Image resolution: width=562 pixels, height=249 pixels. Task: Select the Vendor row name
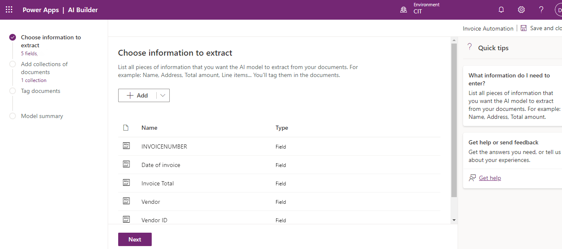coord(151,202)
